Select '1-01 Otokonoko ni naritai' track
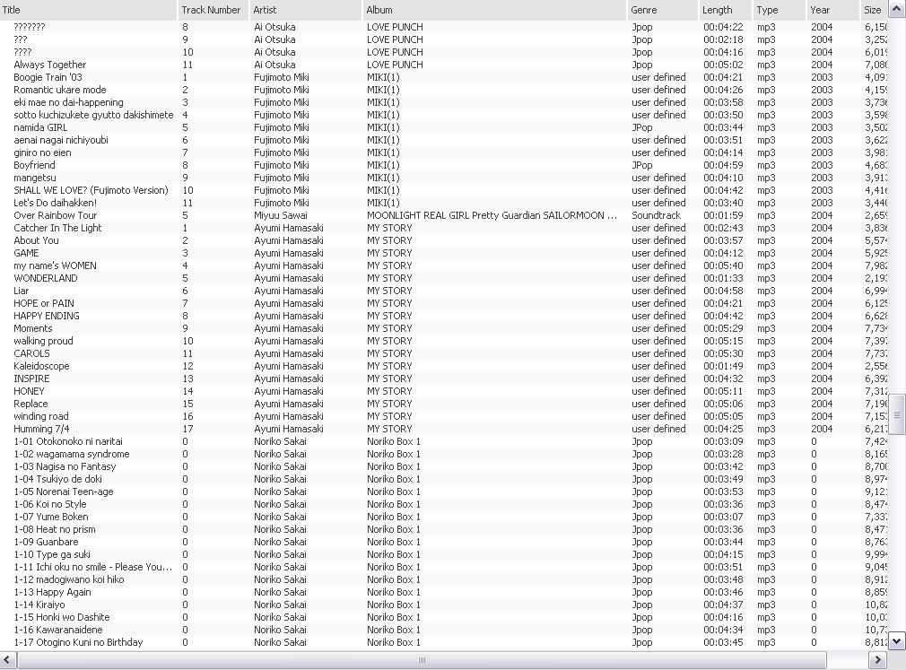This screenshot has width=906, height=670. coord(444,442)
